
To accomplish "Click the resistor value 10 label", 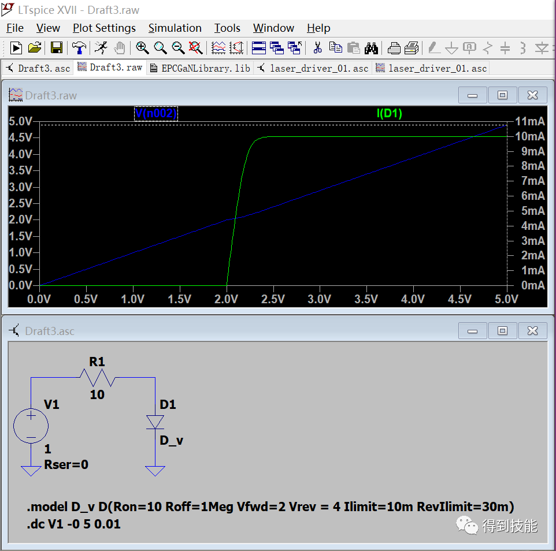I will [x=97, y=394].
